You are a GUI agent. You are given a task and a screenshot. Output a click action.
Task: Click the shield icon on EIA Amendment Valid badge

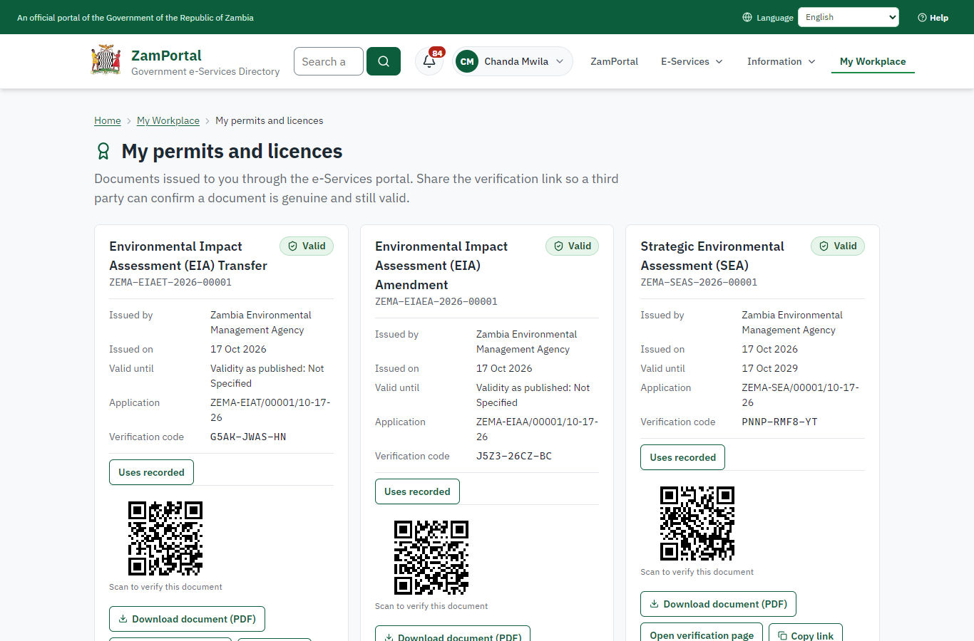[x=558, y=246]
